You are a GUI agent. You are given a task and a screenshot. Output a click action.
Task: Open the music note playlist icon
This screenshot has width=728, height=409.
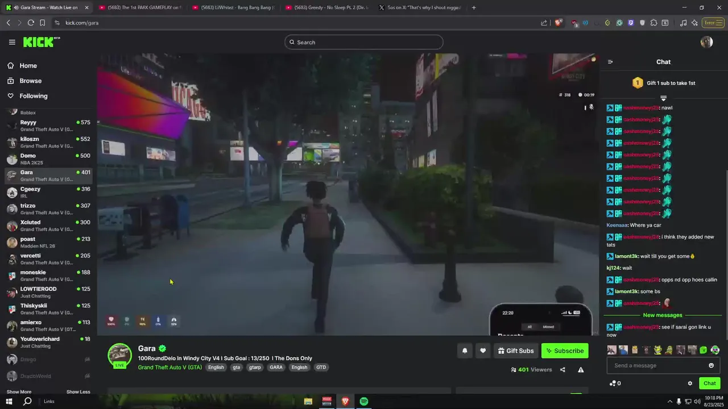coord(683,23)
